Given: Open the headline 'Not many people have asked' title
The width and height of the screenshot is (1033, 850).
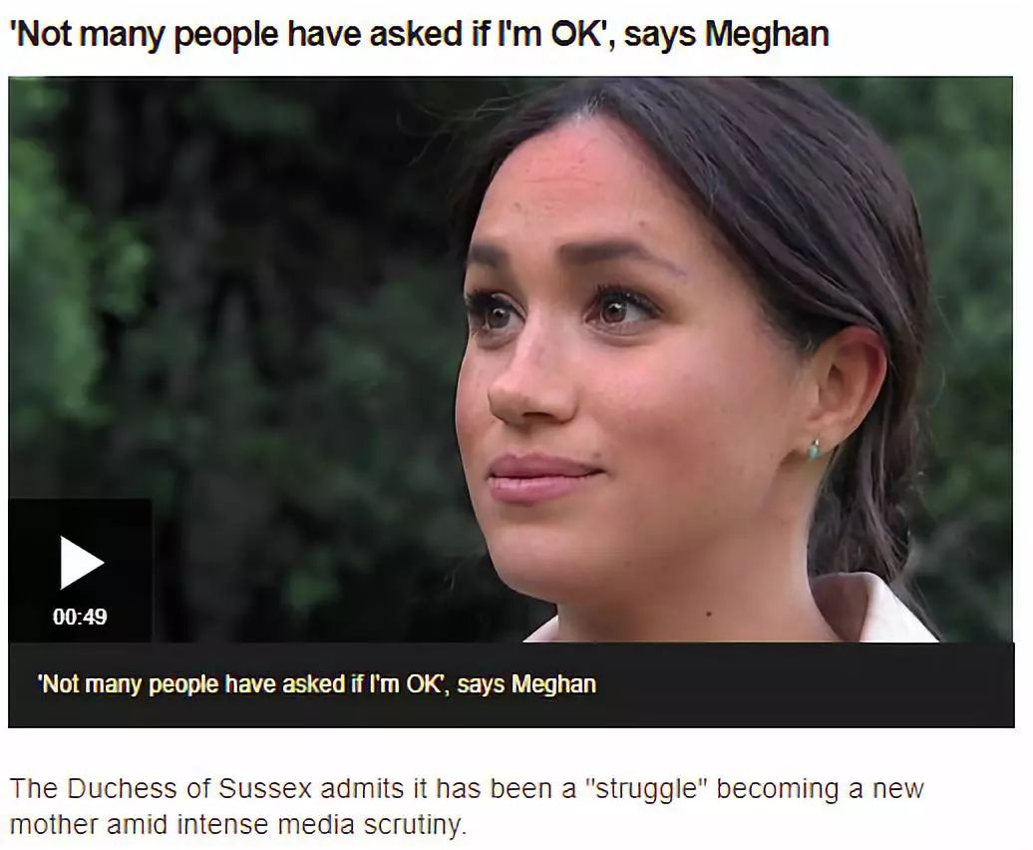Looking at the screenshot, I should coord(419,34).
